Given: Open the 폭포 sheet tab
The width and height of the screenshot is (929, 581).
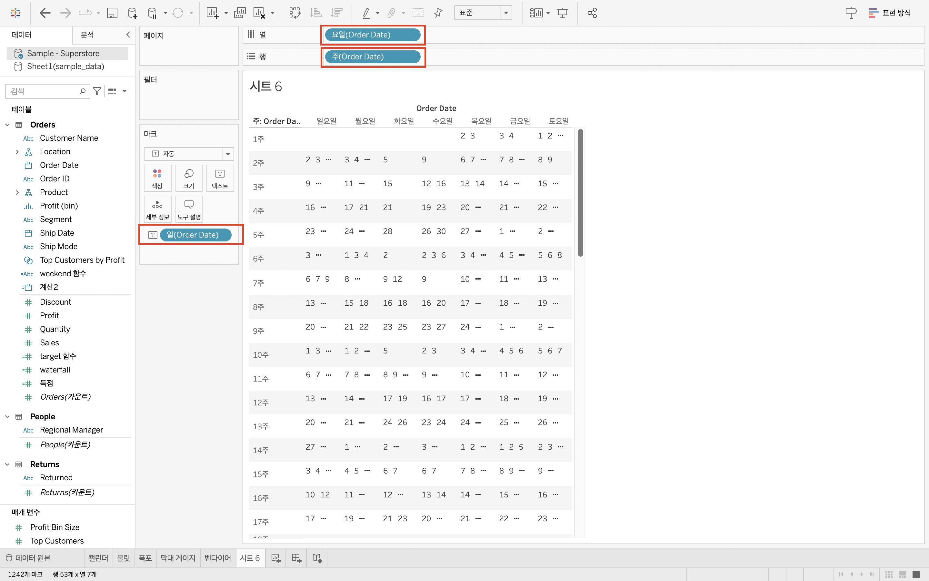Looking at the screenshot, I should click(145, 558).
